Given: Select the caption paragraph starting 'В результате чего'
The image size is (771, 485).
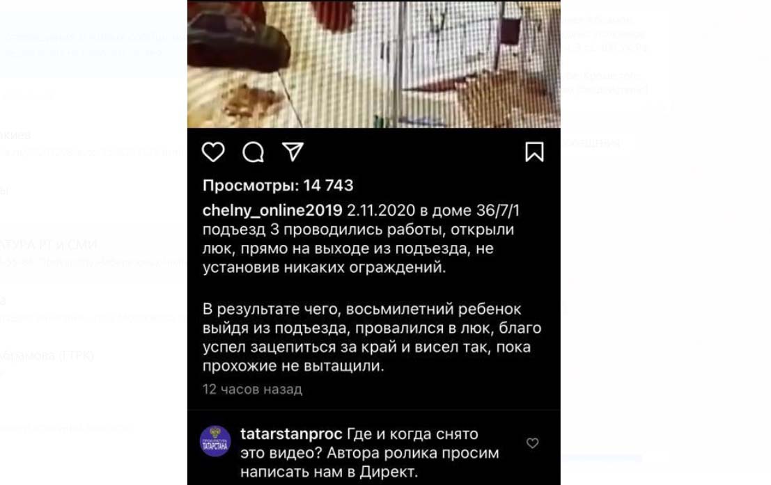Looking at the screenshot, I should pos(372,337).
